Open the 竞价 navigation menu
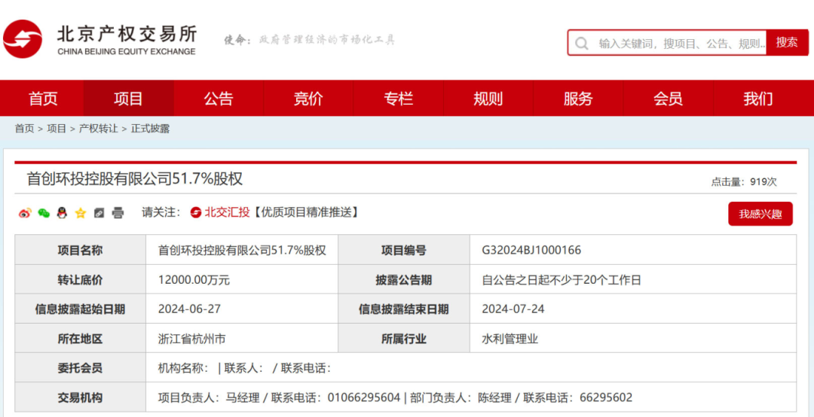814x417 pixels. 308,98
